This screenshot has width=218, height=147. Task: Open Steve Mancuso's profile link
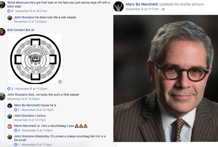point(18,2)
